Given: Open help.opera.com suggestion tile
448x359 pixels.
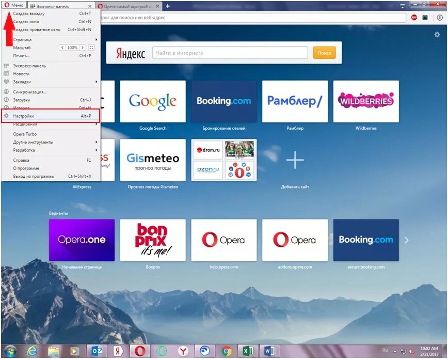Looking at the screenshot, I should (224, 240).
